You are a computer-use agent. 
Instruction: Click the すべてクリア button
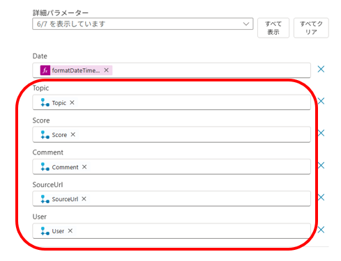(311, 28)
